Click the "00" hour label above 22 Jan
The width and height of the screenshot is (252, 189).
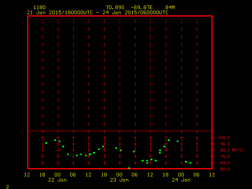57,175
